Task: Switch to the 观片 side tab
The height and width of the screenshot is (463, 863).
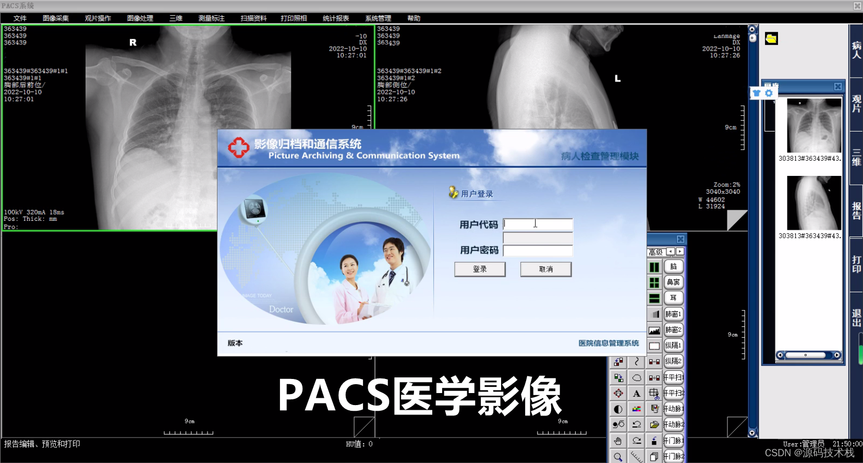Action: (x=856, y=104)
